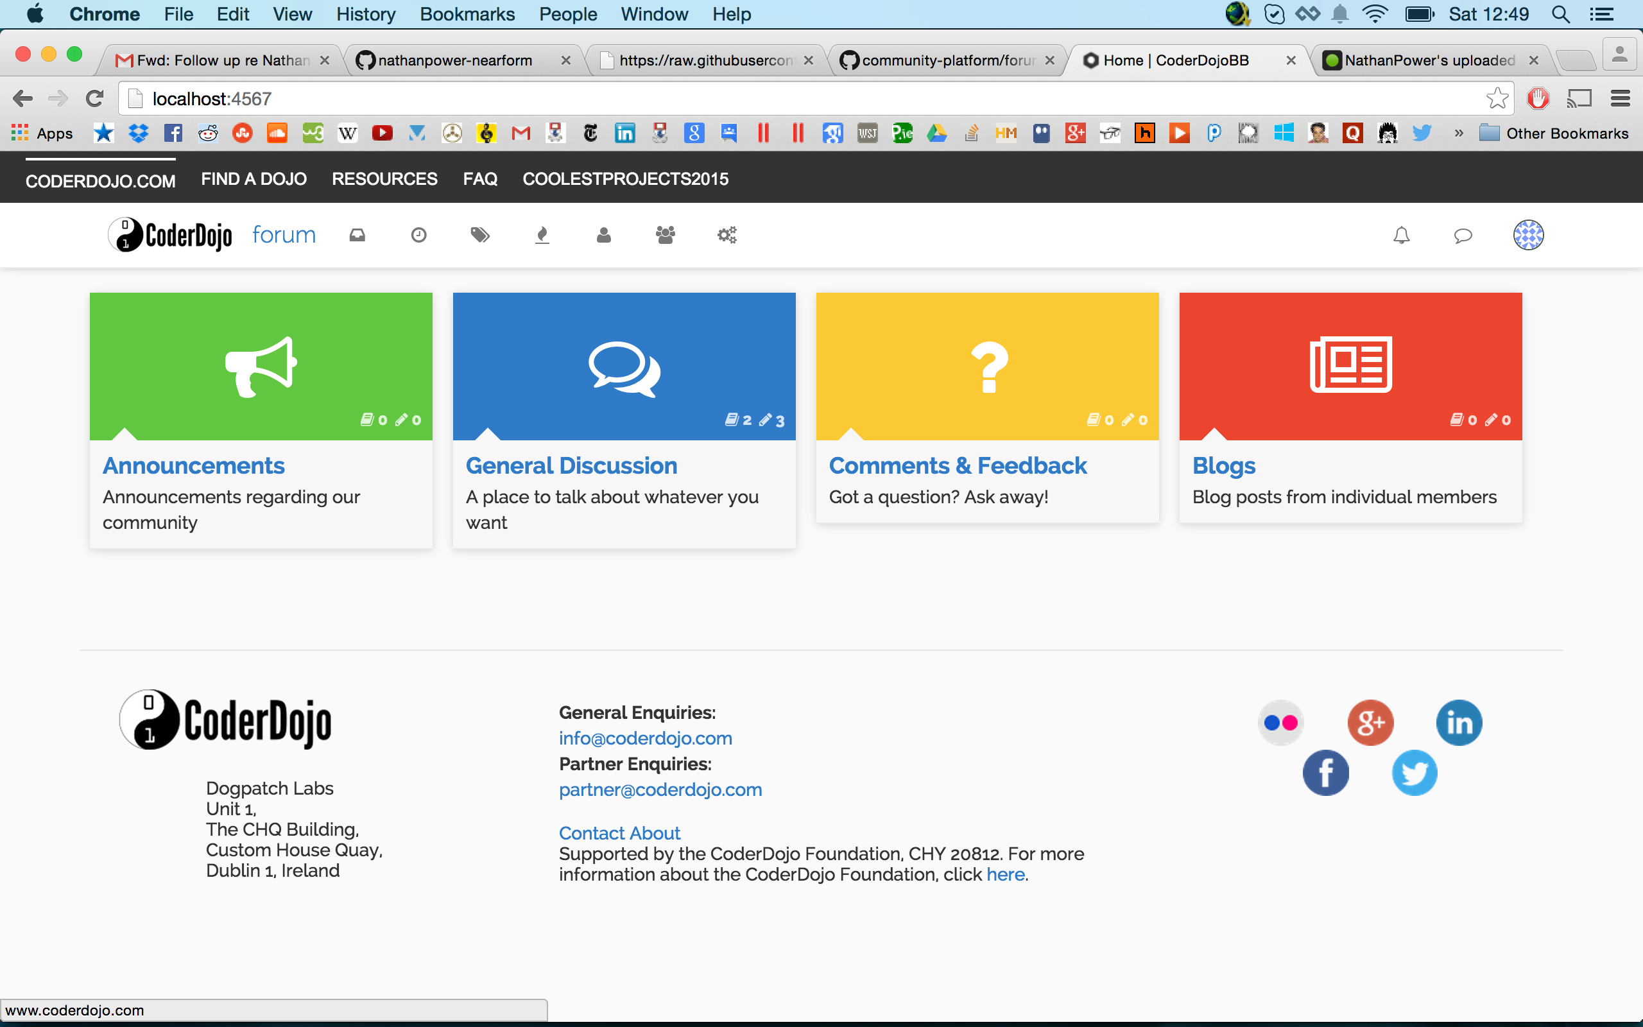Open popular topics via the flame icon
The height and width of the screenshot is (1027, 1643).
coord(542,235)
